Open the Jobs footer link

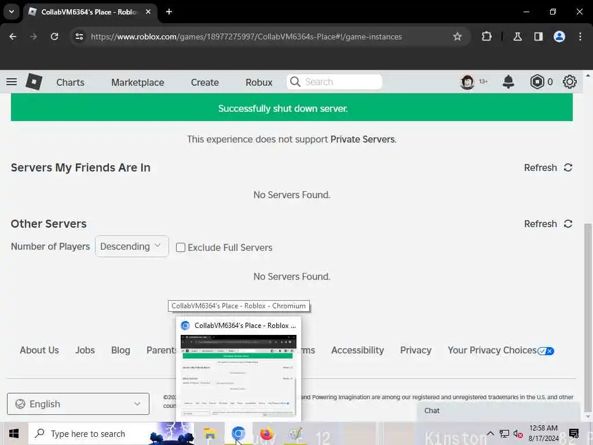pyautogui.click(x=85, y=350)
